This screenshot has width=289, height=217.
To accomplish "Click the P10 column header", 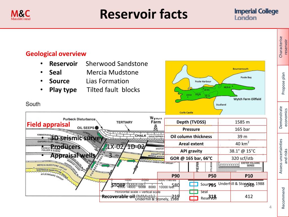I will click(249, 176).
